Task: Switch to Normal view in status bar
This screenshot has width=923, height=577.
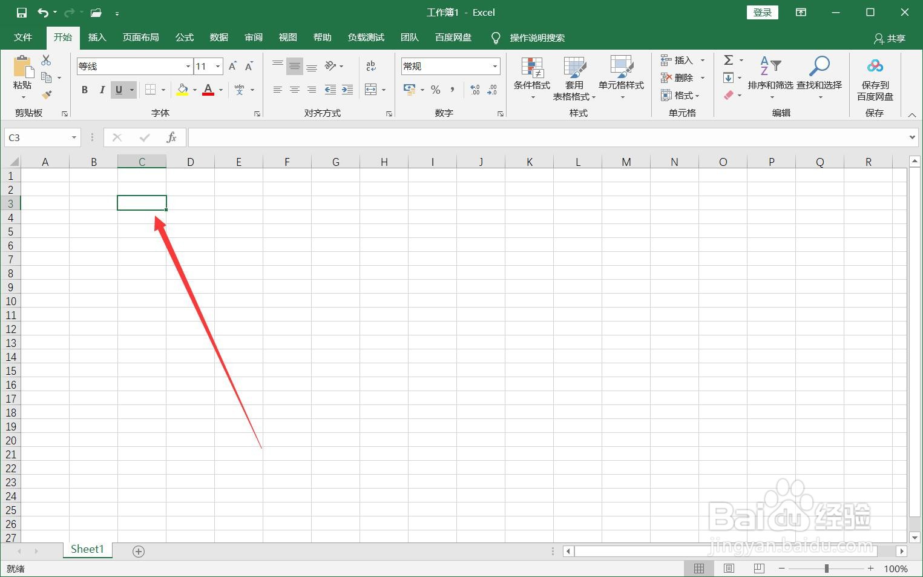Action: pos(699,569)
